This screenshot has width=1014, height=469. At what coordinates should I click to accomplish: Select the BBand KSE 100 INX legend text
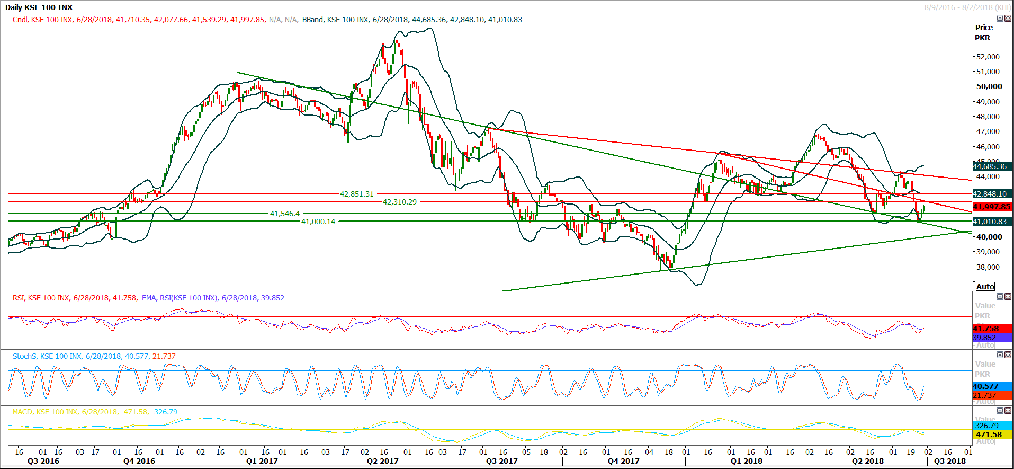[412, 20]
